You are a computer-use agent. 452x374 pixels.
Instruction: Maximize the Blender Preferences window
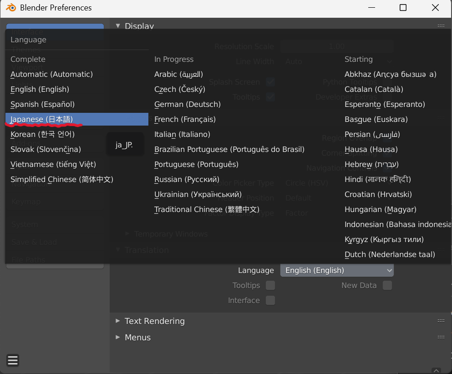click(403, 8)
